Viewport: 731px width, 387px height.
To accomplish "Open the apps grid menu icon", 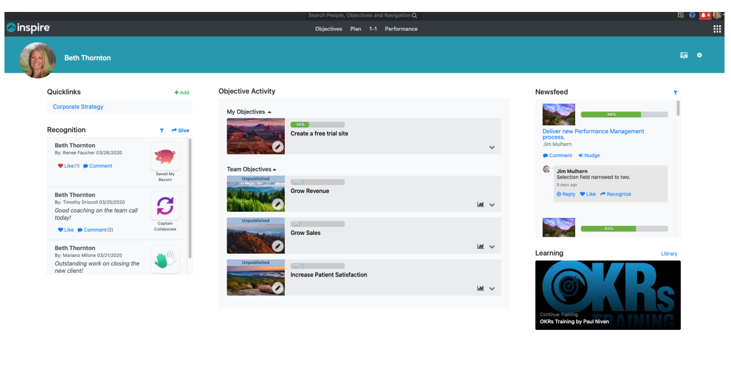I will [717, 29].
